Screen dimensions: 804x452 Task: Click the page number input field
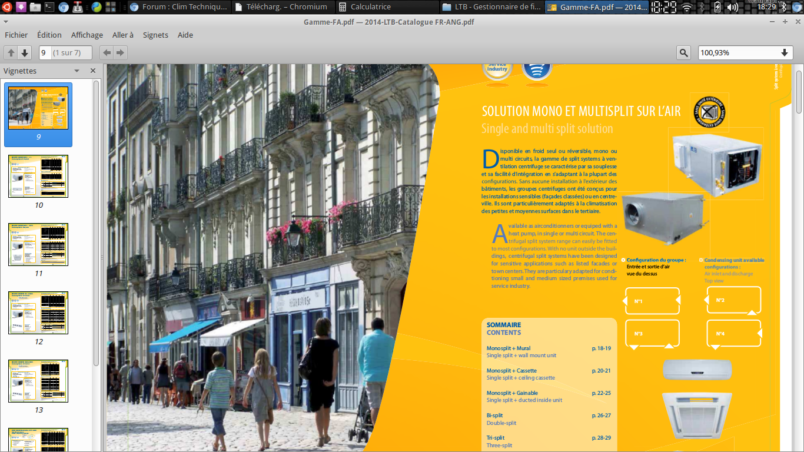pos(45,53)
